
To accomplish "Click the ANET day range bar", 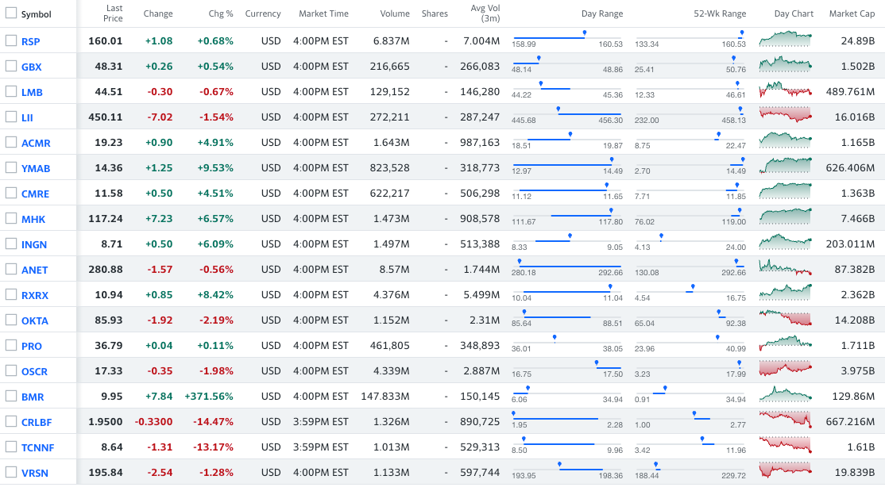I will point(567,268).
